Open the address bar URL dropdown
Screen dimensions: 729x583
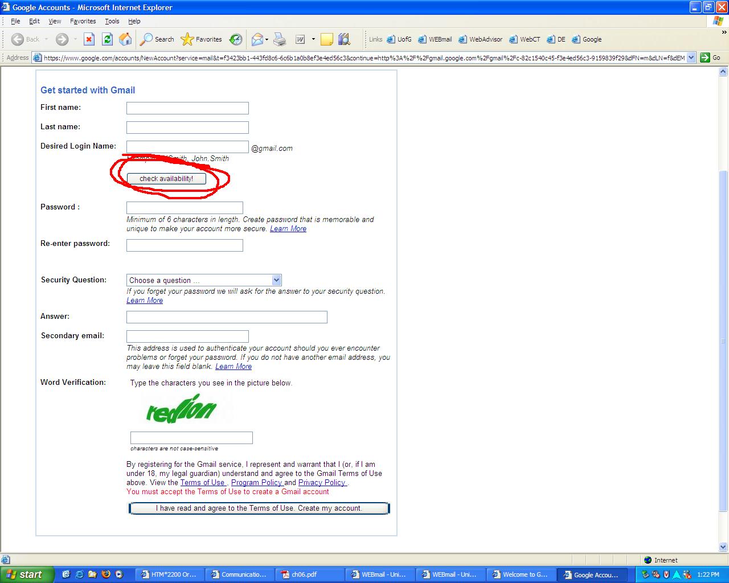tap(691, 58)
